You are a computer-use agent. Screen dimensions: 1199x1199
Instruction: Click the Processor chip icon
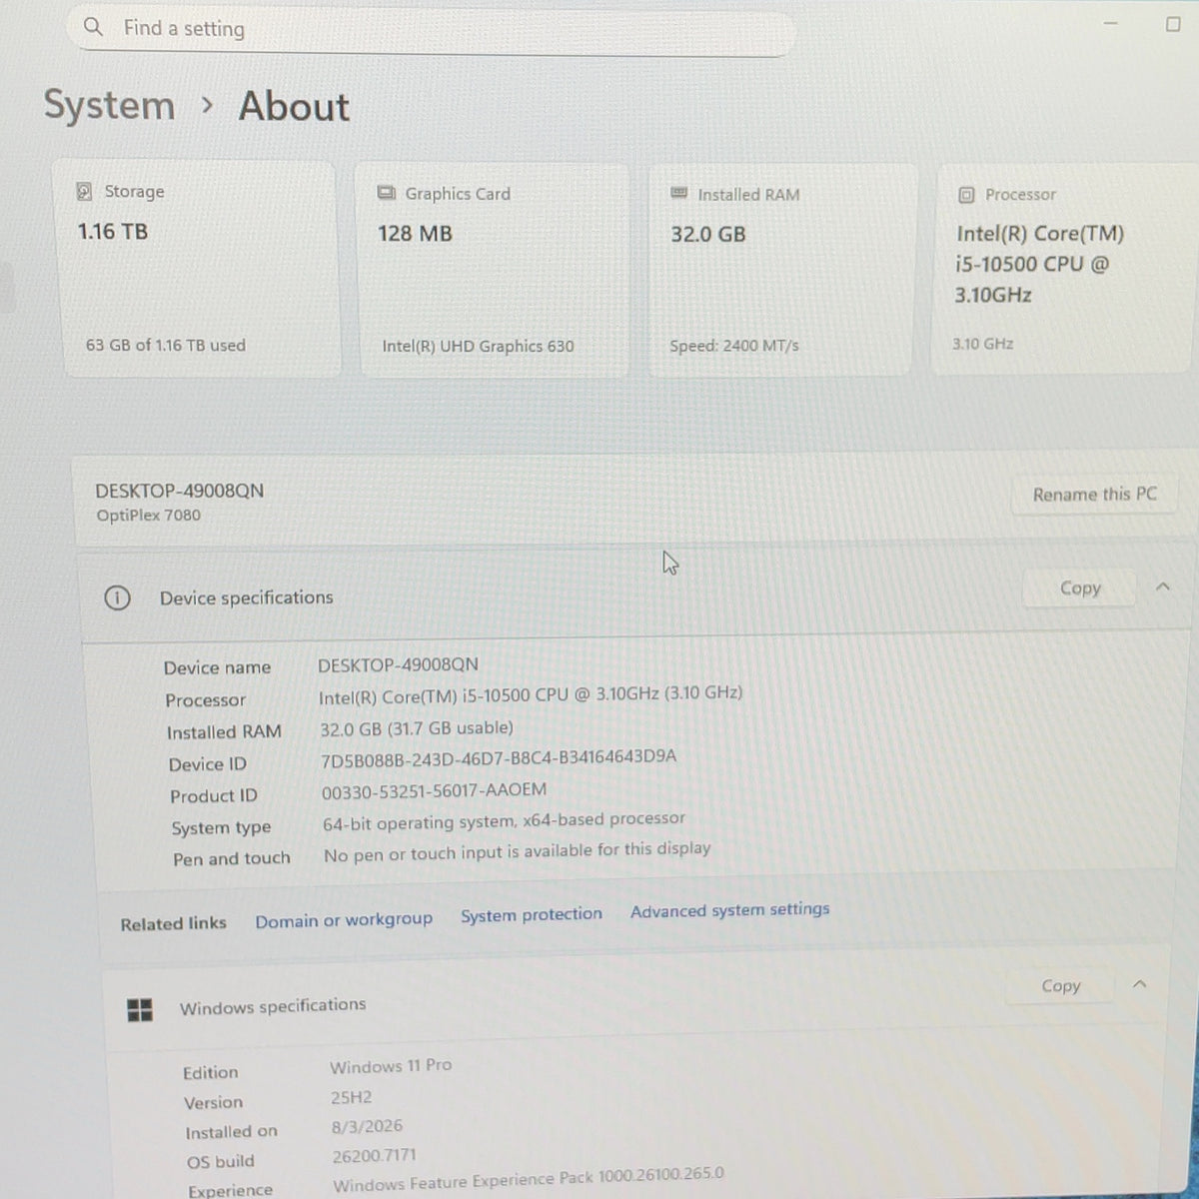tap(966, 195)
